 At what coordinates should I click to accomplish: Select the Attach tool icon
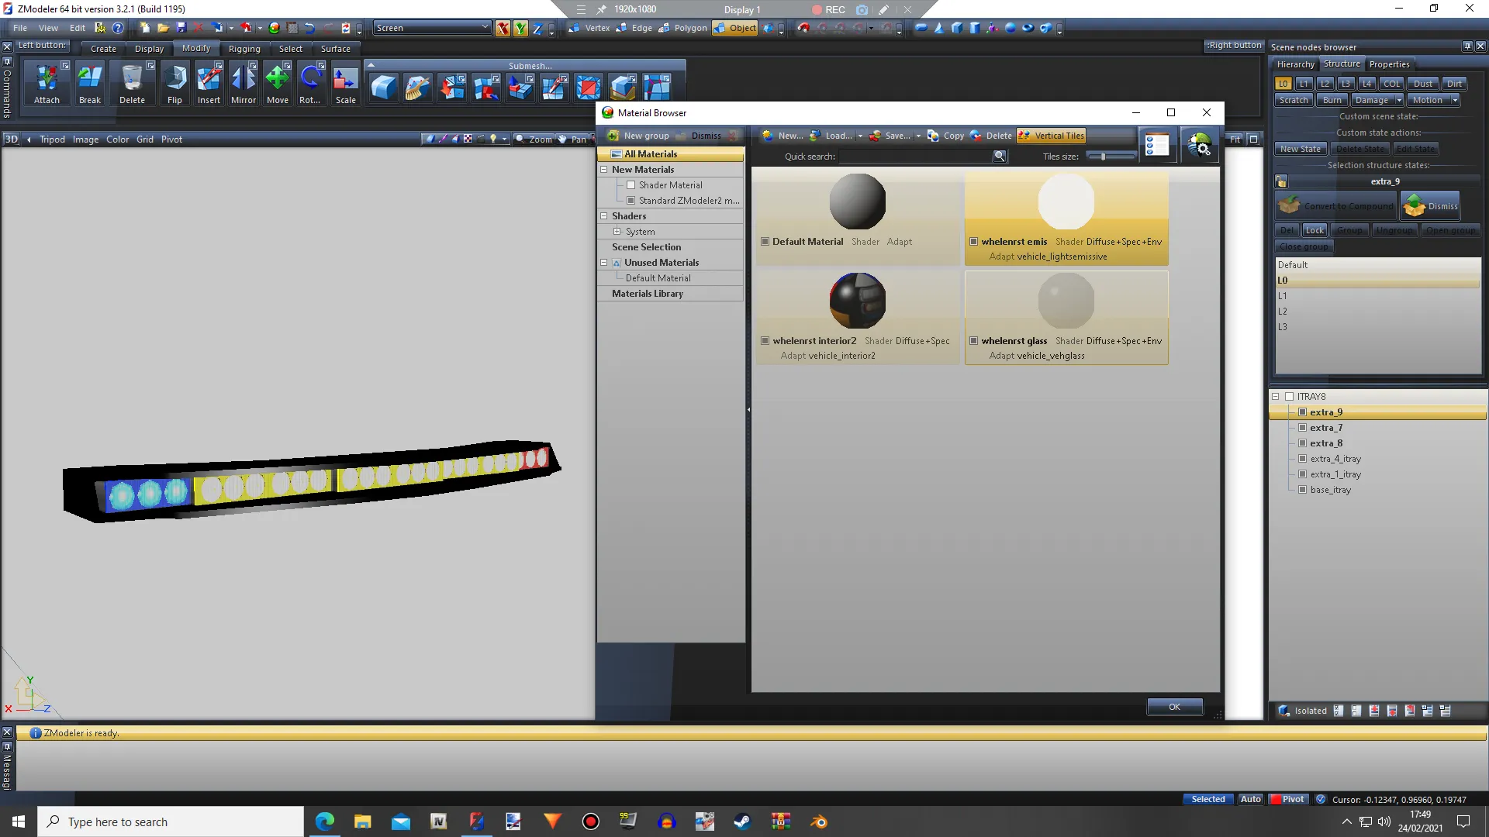pyautogui.click(x=47, y=79)
